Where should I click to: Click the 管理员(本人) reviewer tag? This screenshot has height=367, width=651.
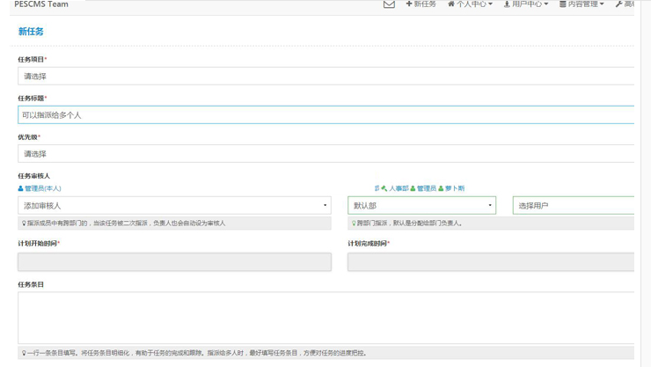40,188
